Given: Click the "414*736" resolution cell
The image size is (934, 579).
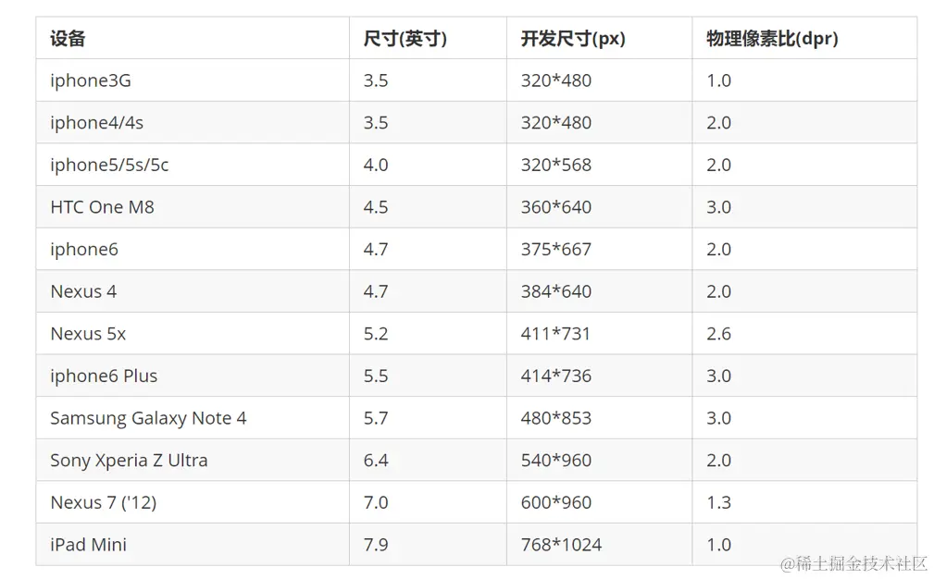Looking at the screenshot, I should 599,376.
